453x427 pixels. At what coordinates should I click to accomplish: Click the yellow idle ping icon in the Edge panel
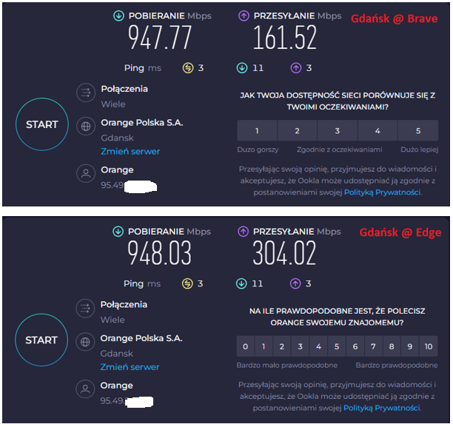188,284
